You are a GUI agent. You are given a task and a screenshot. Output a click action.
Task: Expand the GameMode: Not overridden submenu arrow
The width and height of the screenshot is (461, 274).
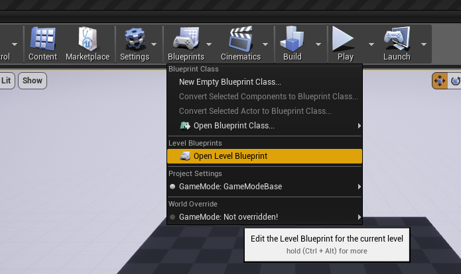click(x=359, y=217)
